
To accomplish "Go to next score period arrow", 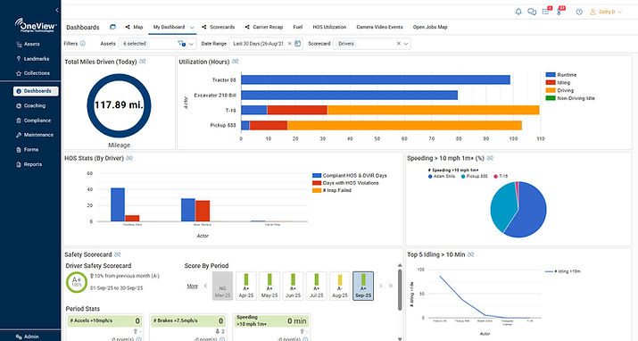I will click(x=381, y=286).
